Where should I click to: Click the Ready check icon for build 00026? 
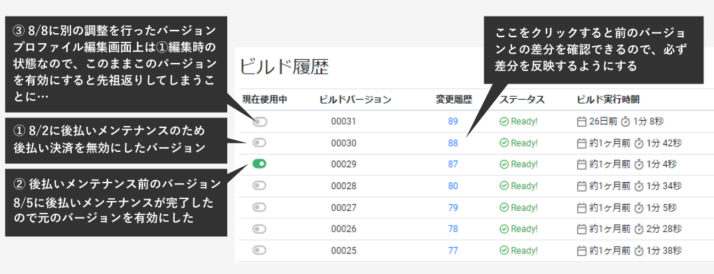point(504,229)
